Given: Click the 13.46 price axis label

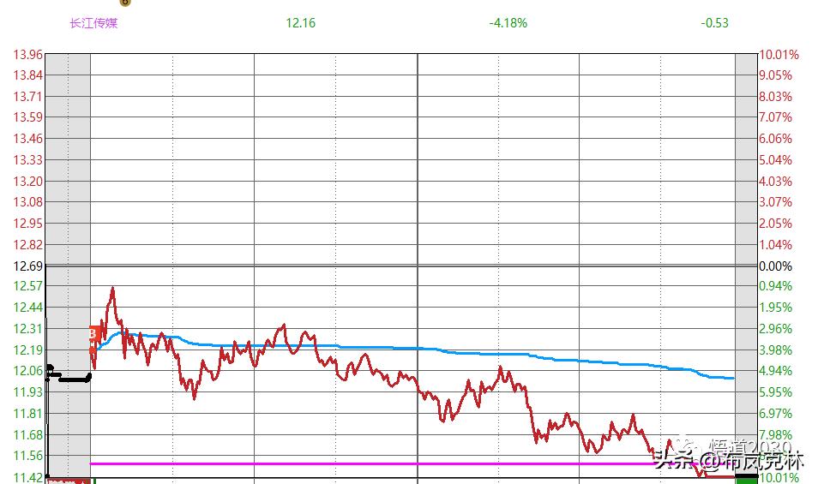Looking at the screenshot, I should click(x=28, y=139).
